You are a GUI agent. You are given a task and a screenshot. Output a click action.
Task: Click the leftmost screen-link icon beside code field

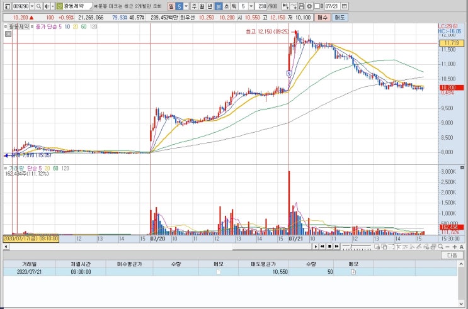tap(8, 6)
